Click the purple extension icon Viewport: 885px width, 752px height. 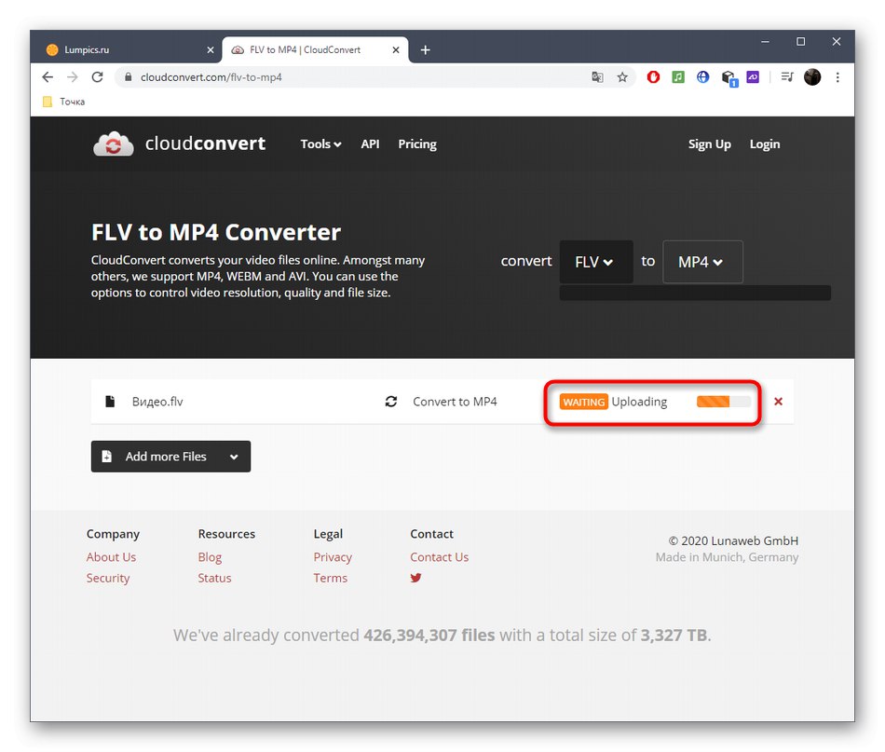coord(753,76)
